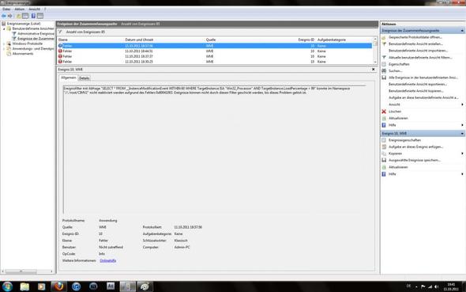The height and width of the screenshot is (292, 466).
Task: Open Firefox from the taskbar
Action: pos(58,286)
